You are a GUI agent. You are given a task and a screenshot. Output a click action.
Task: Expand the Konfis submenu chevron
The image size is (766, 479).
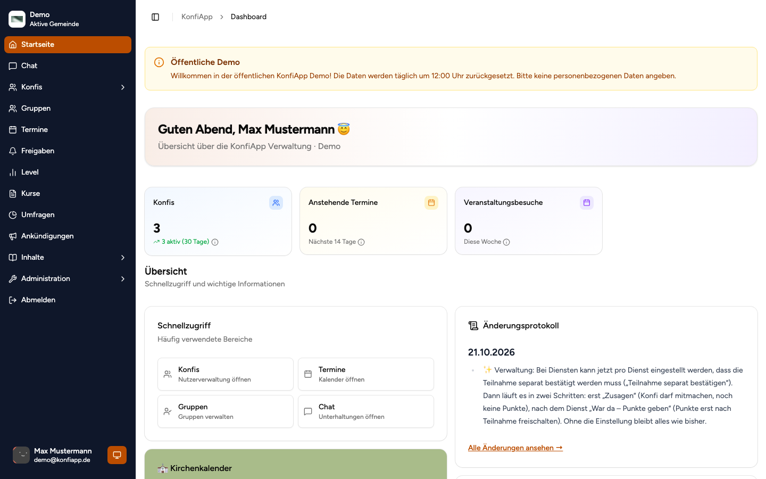pos(123,87)
